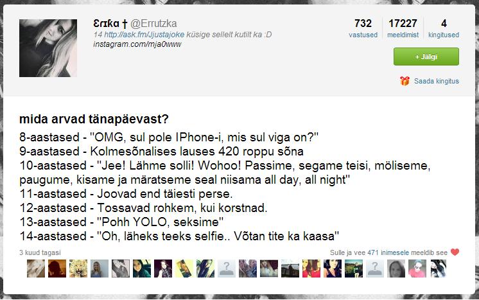This screenshot has width=479, height=300.
Task: Open the red-dressed liker avatar
Action: (x=311, y=269)
